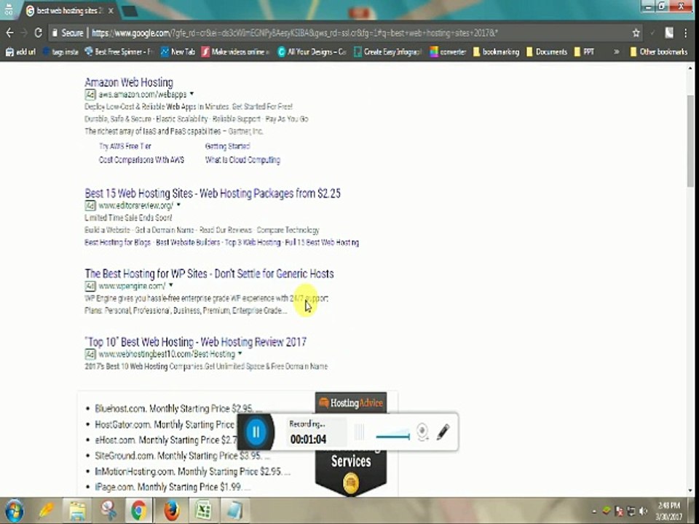Select 'iPage.com. Monthly Starting Price $1.99' text
This screenshot has height=524, width=699.
pyautogui.click(x=168, y=487)
